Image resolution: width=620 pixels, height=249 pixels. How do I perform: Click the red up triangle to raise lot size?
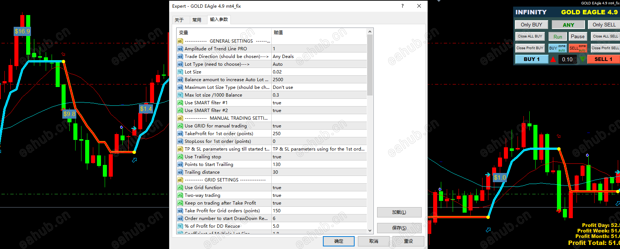coord(553,59)
